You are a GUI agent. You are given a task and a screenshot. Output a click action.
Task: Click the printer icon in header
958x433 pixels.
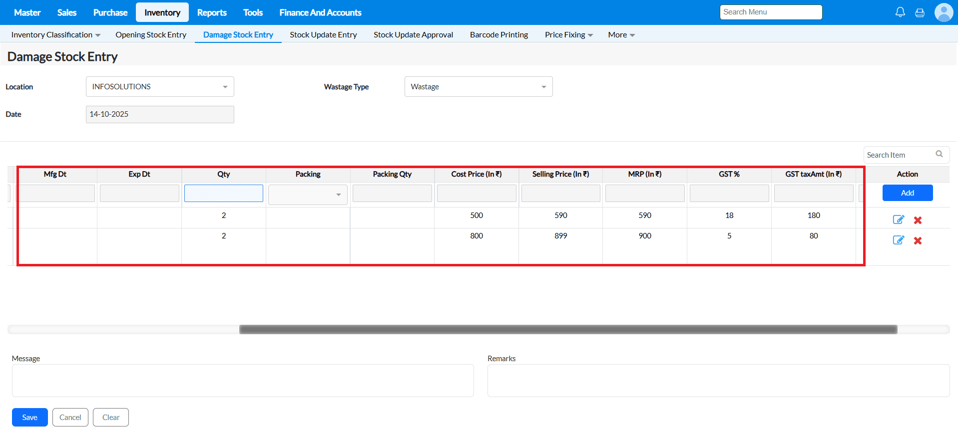coord(920,13)
